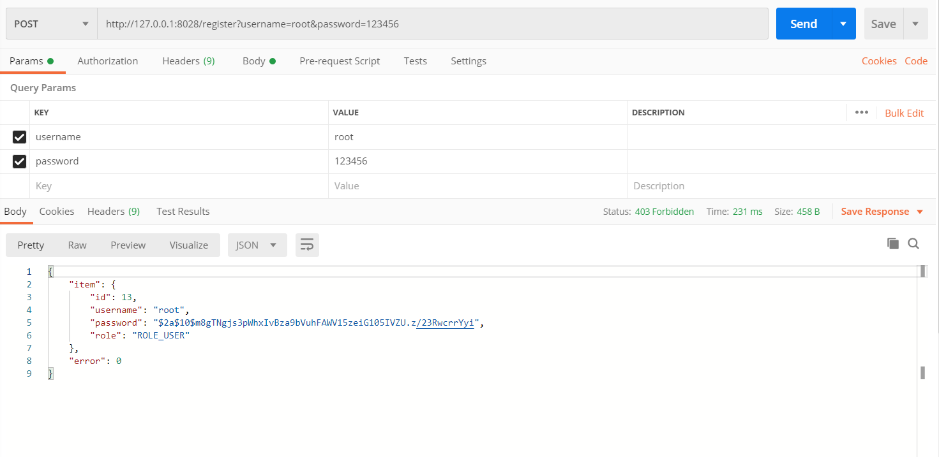Switch params to Bulk Edit mode
Image resolution: width=939 pixels, height=457 pixels.
904,112
